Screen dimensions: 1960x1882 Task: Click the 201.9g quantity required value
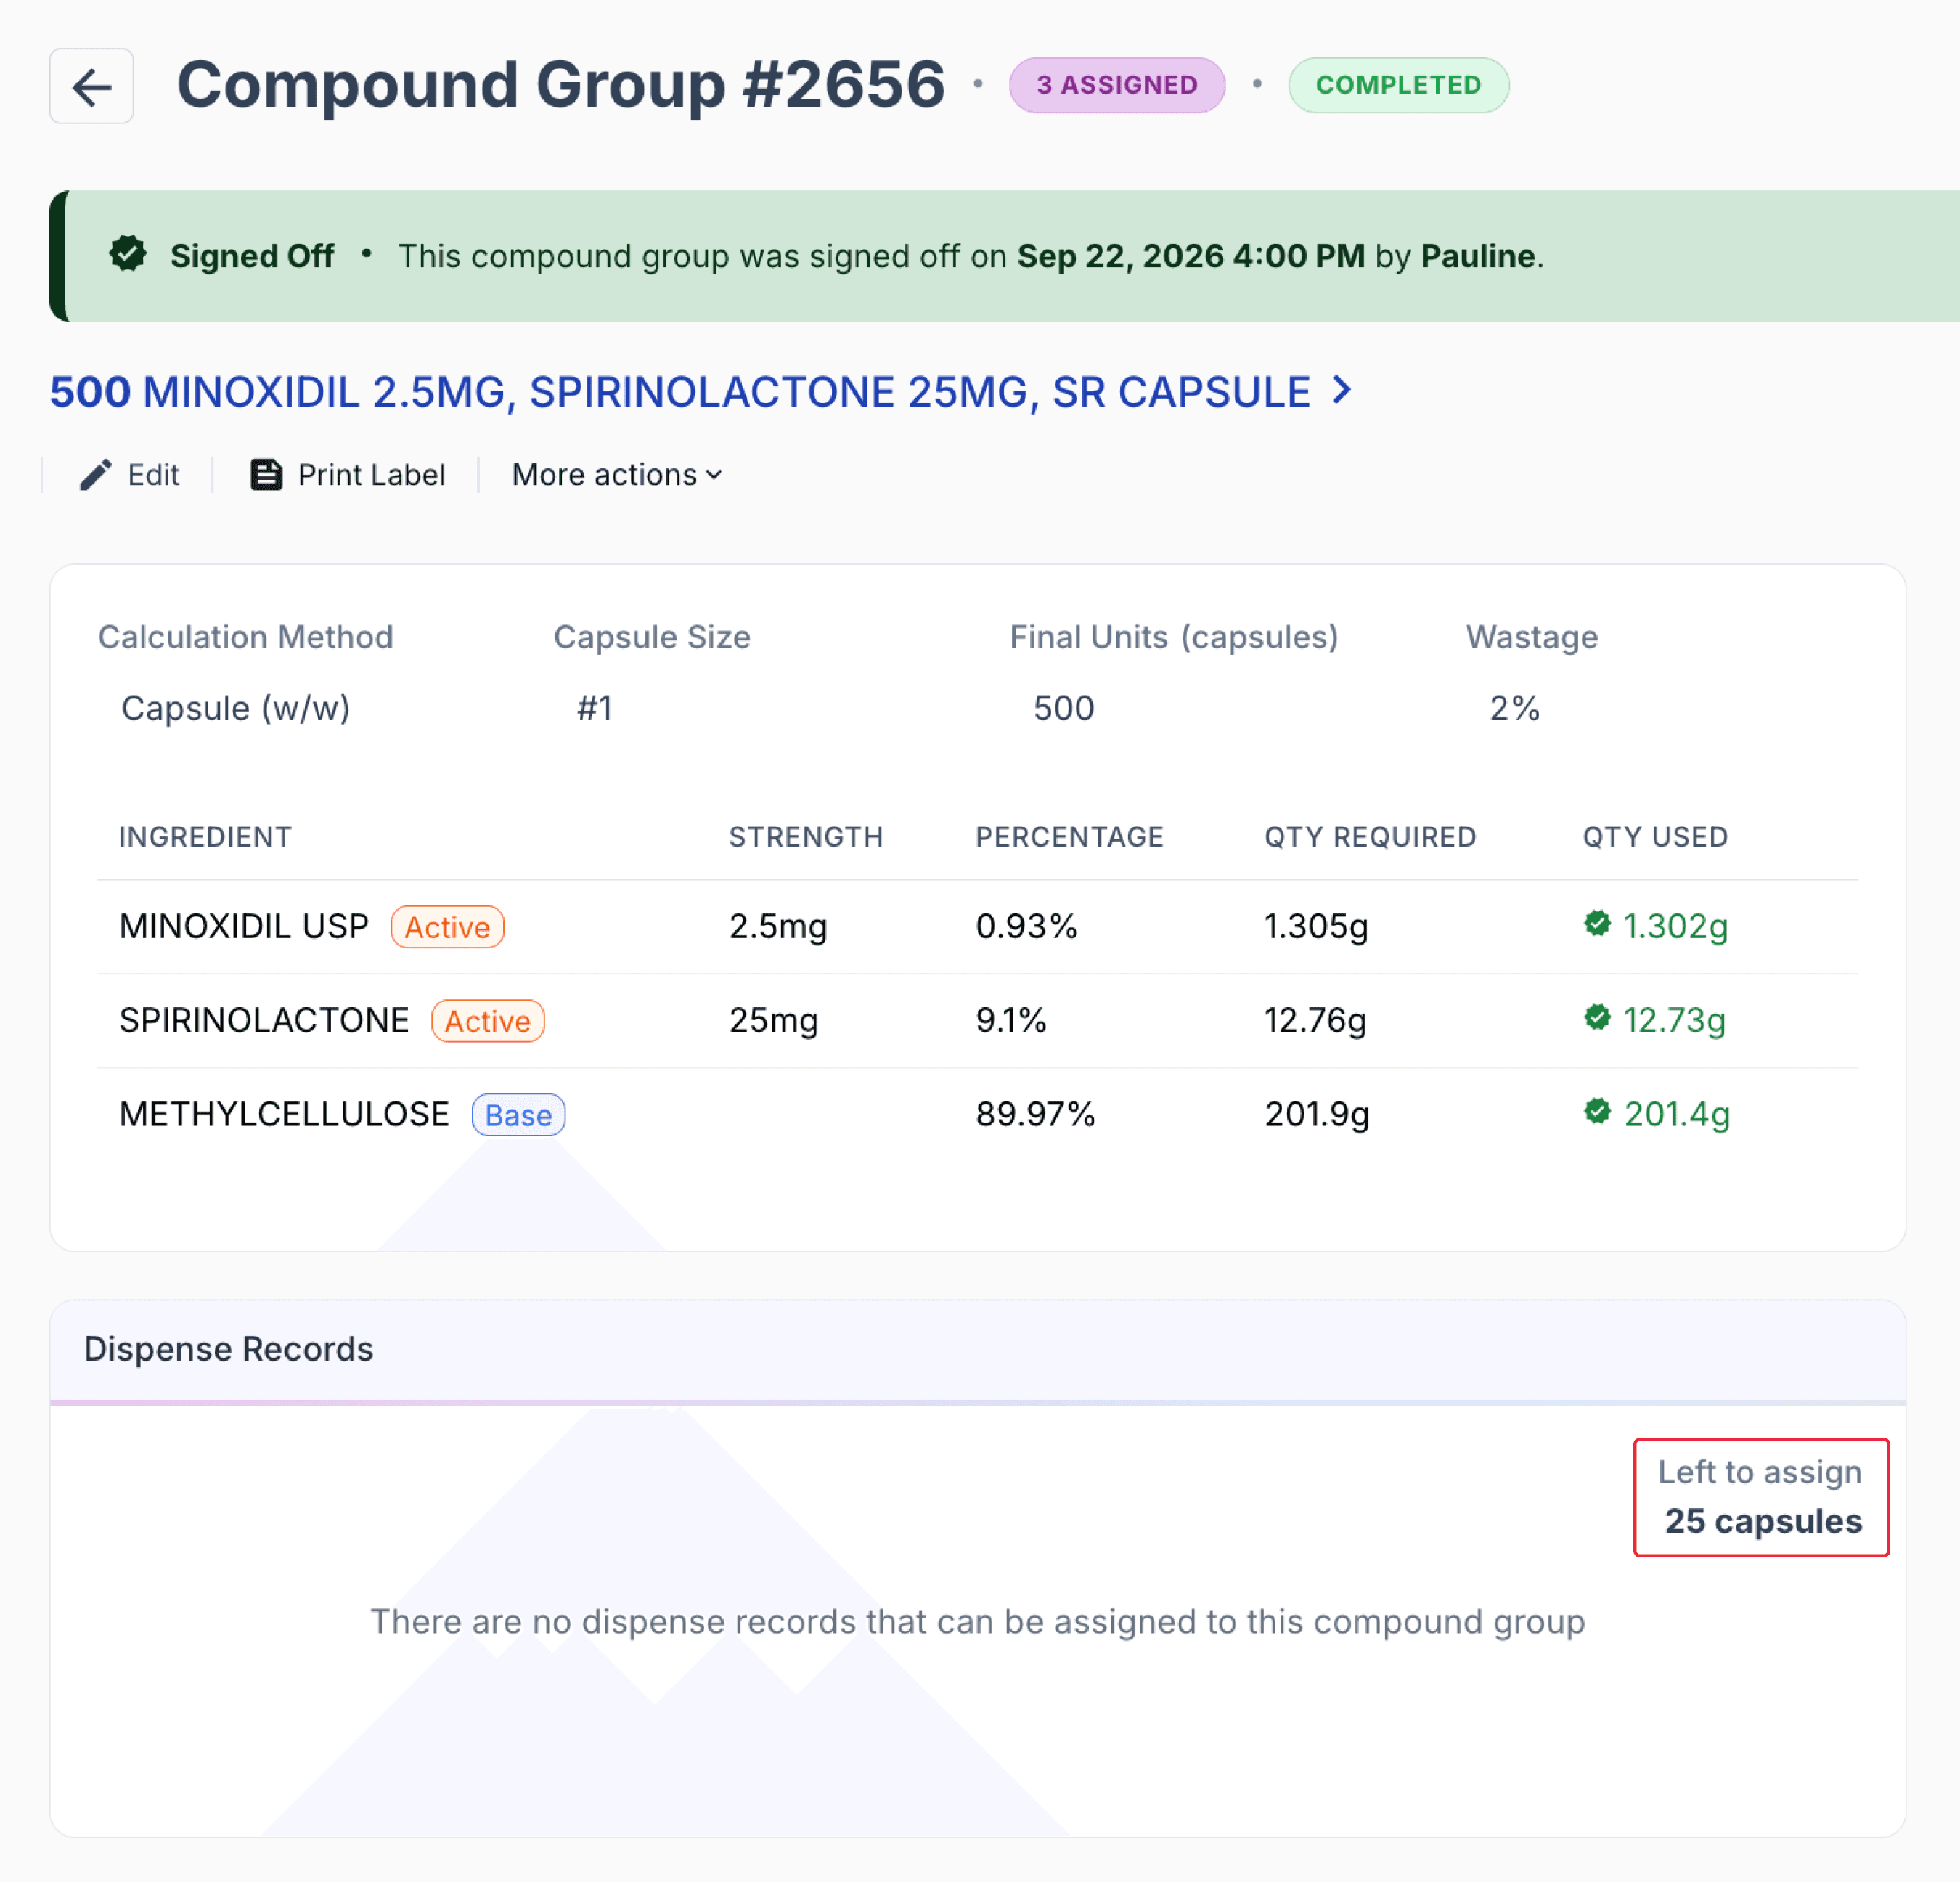1317,1114
